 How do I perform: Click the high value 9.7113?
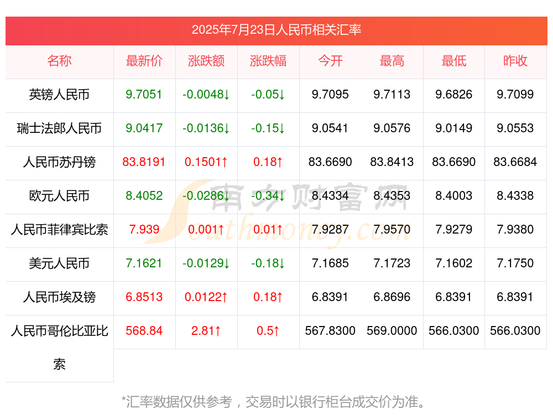(392, 95)
